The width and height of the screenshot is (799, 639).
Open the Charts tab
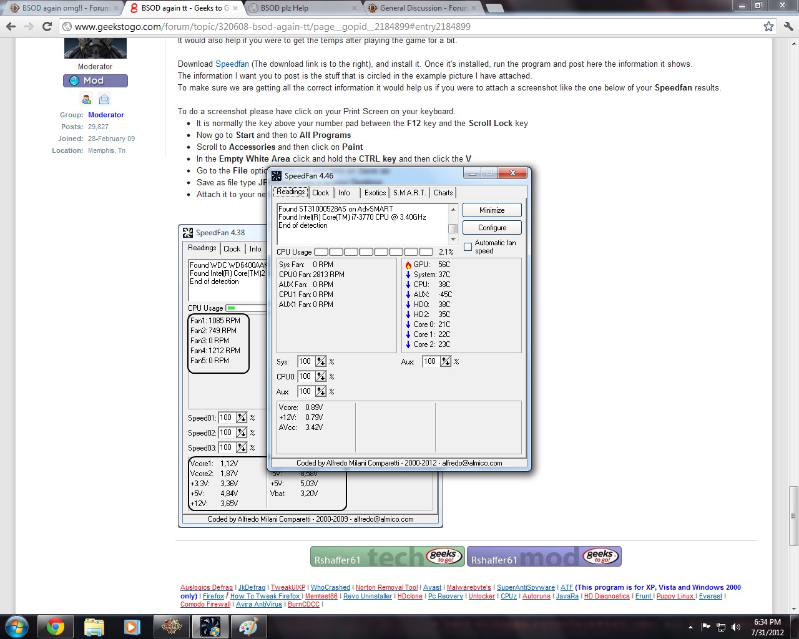coord(443,193)
